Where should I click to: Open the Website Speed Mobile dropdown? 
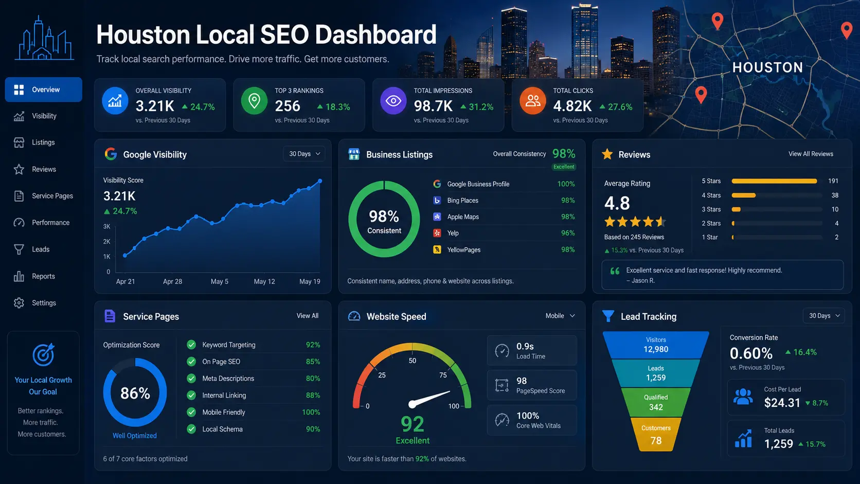560,316
